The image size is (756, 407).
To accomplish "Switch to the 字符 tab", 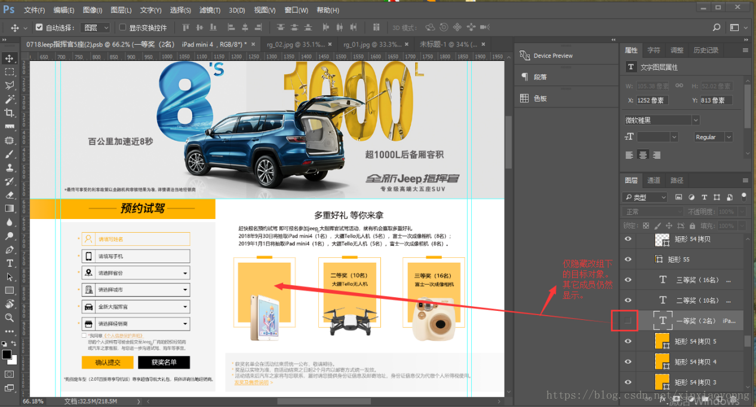I will (654, 50).
